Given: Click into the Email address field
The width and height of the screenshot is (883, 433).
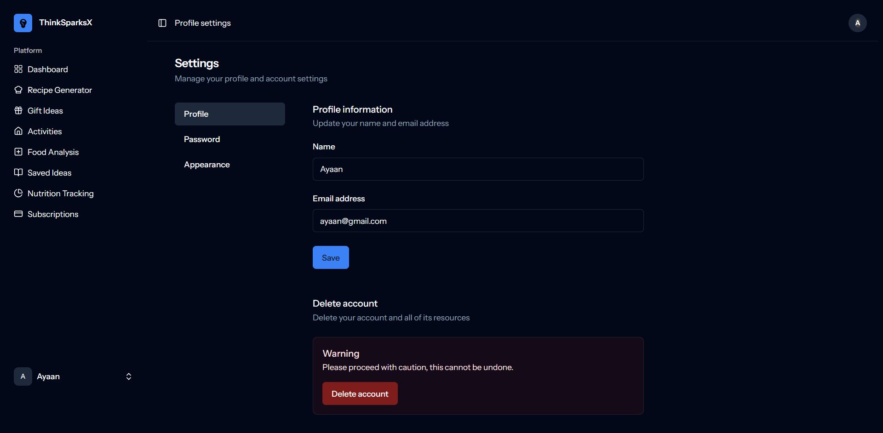Looking at the screenshot, I should 478,221.
